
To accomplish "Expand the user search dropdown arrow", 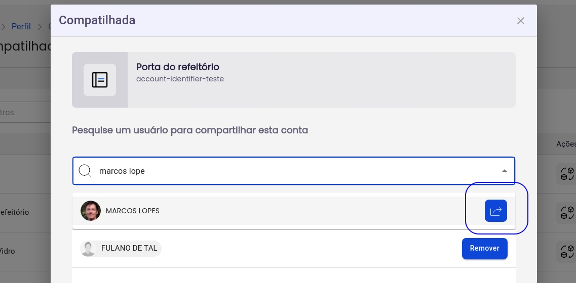I will 505,171.
